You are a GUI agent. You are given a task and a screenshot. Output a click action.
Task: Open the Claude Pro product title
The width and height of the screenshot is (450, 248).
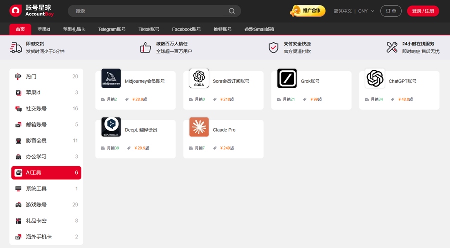pyautogui.click(x=224, y=130)
